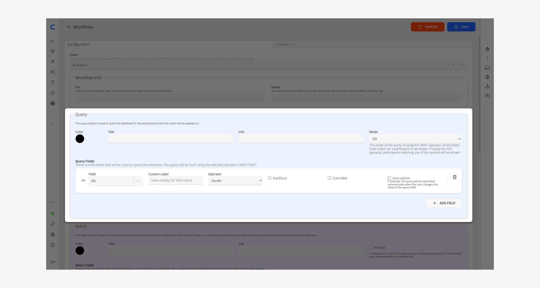The height and width of the screenshot is (288, 540).
Task: Click the page vertical scrollbar
Action: pos(479,94)
